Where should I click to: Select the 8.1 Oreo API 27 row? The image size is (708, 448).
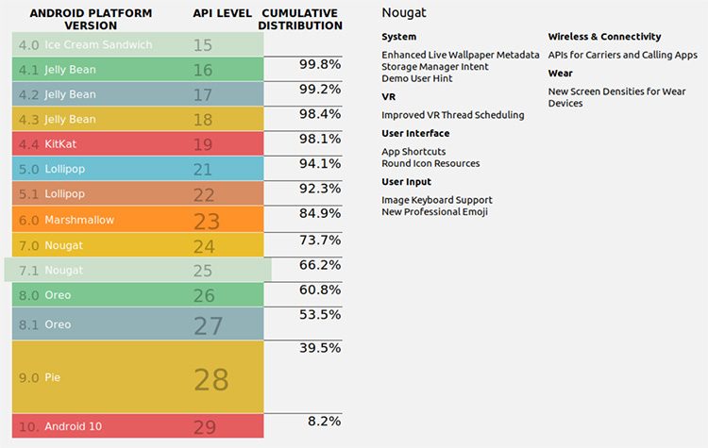[x=138, y=324]
